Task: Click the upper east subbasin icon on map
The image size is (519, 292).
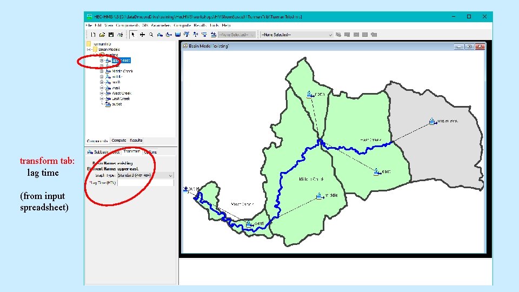Action: (432, 122)
